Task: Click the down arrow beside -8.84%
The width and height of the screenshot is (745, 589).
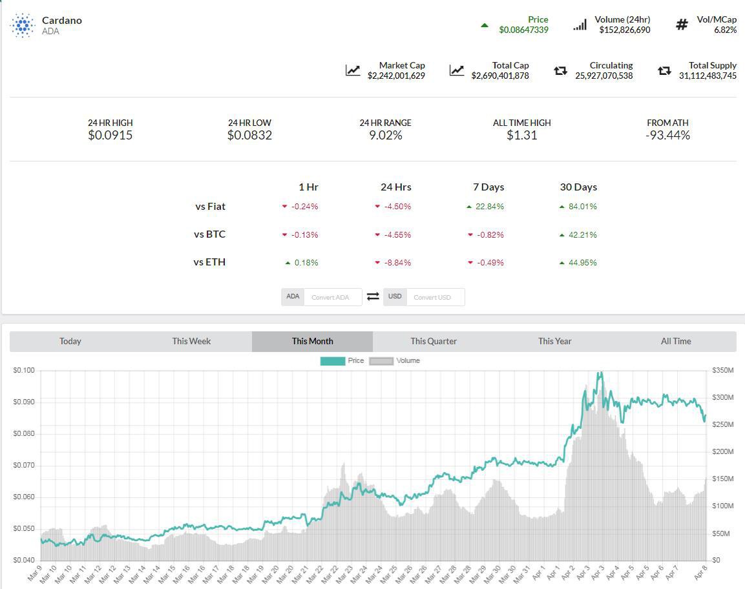Action: coord(377,263)
